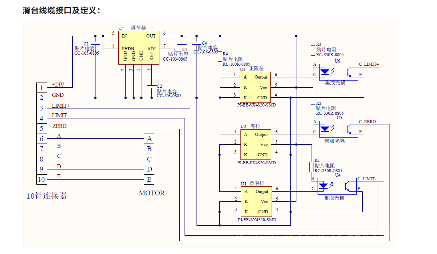Click the 10针连接器 label

47,196
